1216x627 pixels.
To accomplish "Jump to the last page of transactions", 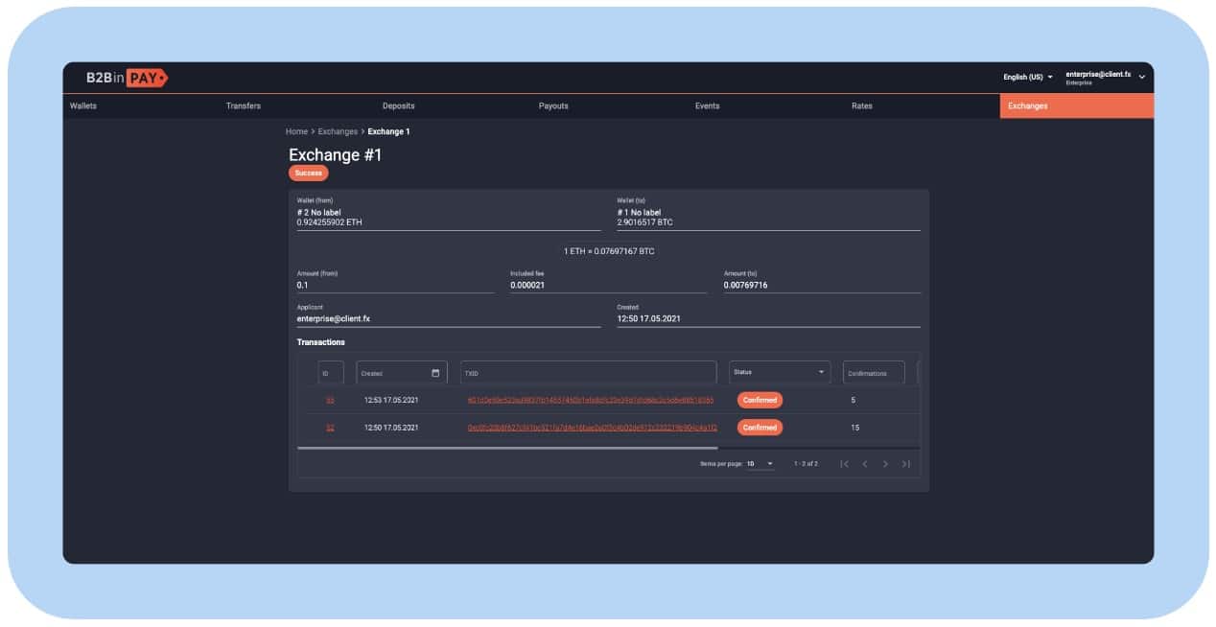I will click(906, 464).
